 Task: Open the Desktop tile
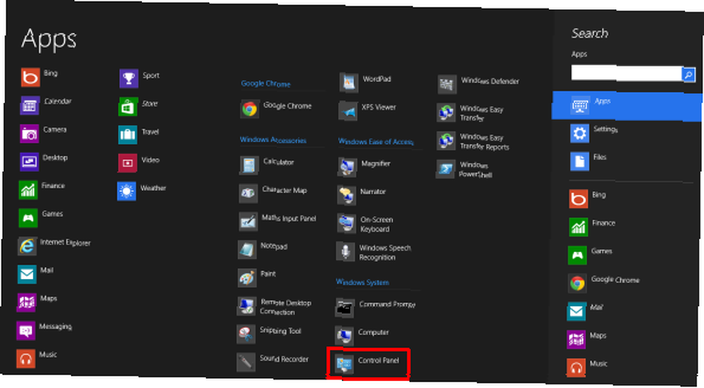pyautogui.click(x=44, y=161)
